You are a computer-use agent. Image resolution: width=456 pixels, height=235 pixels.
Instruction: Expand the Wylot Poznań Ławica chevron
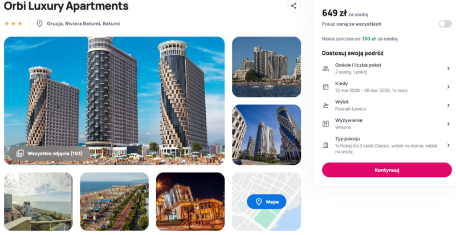(448, 106)
